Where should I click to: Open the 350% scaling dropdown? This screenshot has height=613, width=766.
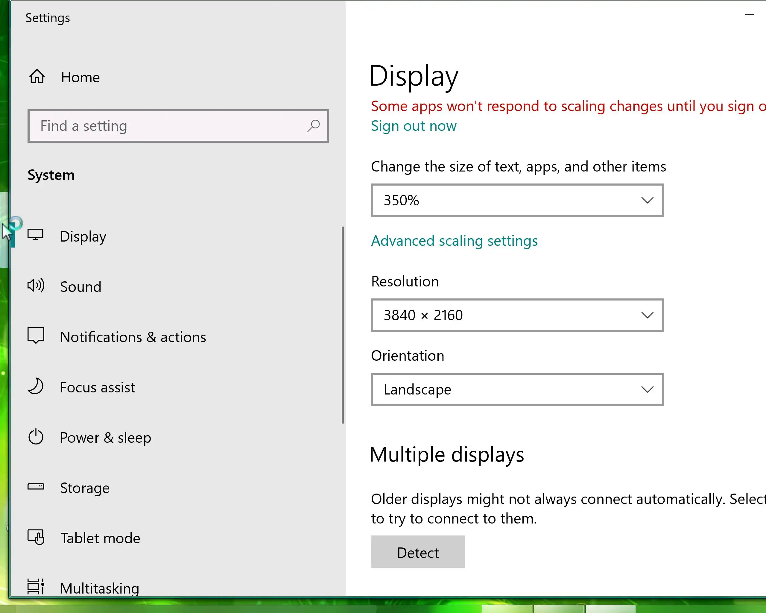point(517,201)
